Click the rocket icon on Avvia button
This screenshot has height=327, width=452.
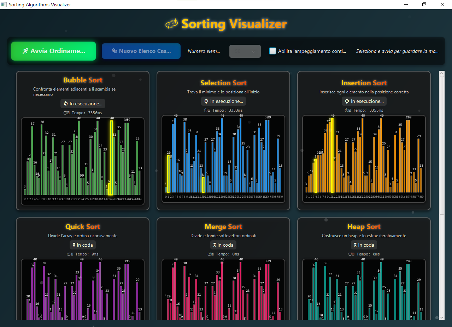pyautogui.click(x=25, y=51)
